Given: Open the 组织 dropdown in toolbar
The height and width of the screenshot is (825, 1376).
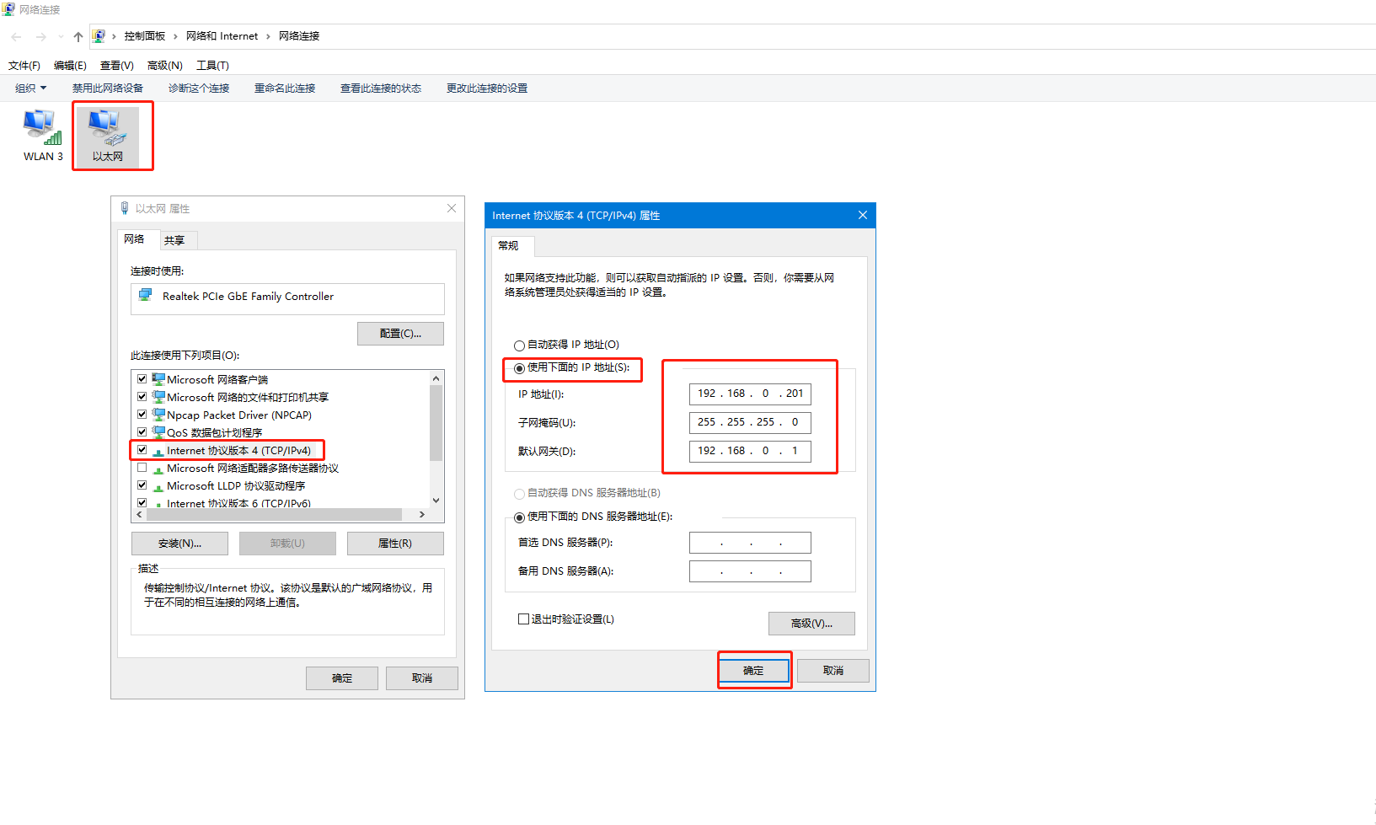Looking at the screenshot, I should tap(31, 88).
